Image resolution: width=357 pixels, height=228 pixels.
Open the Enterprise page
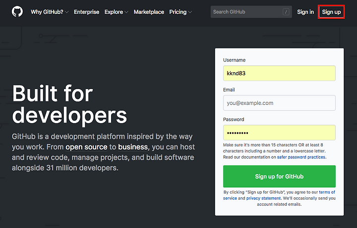[x=86, y=12]
